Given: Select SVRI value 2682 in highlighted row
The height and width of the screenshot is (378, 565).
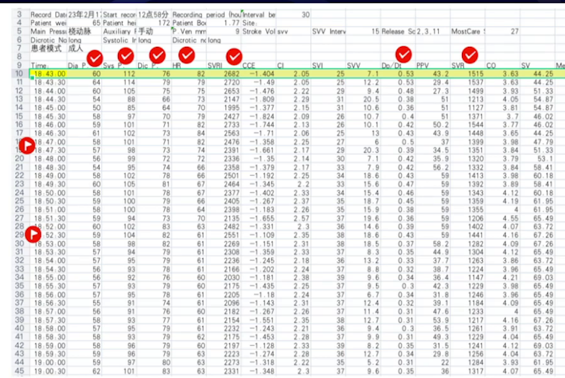Looking at the screenshot, I should [231, 74].
